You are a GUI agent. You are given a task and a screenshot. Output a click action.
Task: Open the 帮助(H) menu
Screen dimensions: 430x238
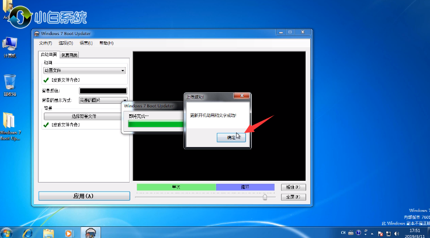click(x=106, y=43)
